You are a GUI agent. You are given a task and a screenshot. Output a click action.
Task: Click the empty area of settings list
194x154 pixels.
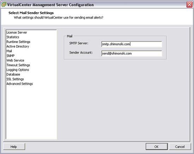pyautogui.click(x=31, y=112)
